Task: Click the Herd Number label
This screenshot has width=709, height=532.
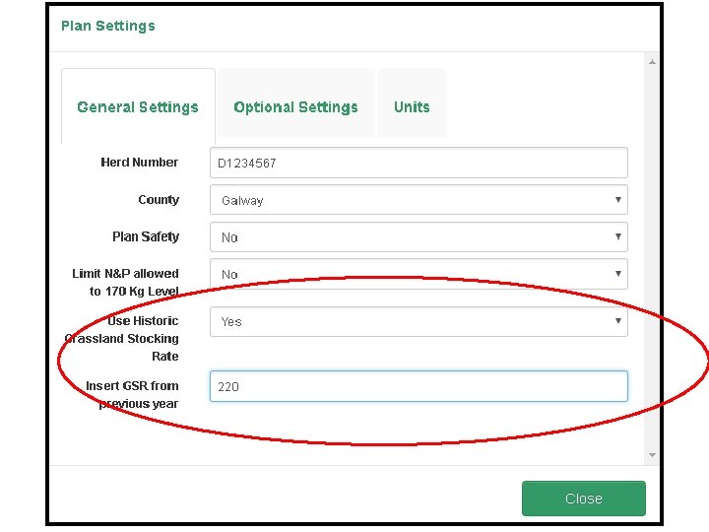Action: (x=140, y=163)
